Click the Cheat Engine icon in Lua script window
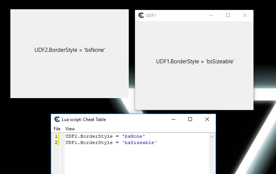Screen dimensions: 276x174 point(57,120)
